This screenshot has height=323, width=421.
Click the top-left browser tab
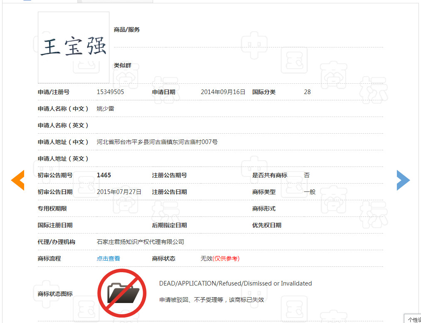point(115,2)
